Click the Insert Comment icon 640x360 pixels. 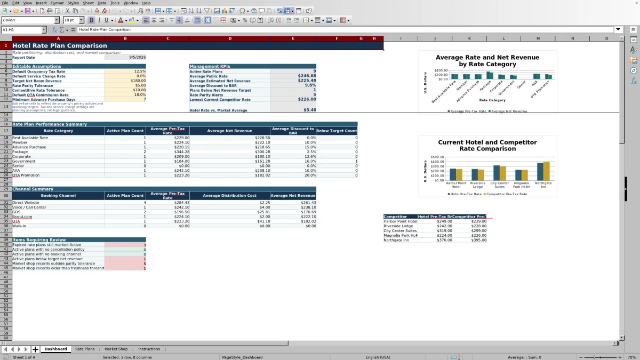pos(262,11)
